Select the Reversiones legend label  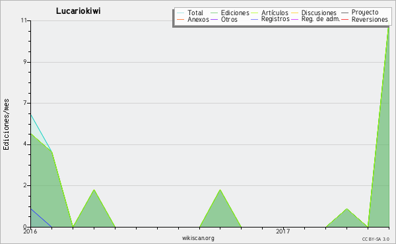(x=370, y=19)
